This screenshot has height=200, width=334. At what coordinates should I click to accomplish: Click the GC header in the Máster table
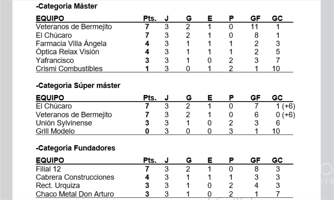click(277, 19)
